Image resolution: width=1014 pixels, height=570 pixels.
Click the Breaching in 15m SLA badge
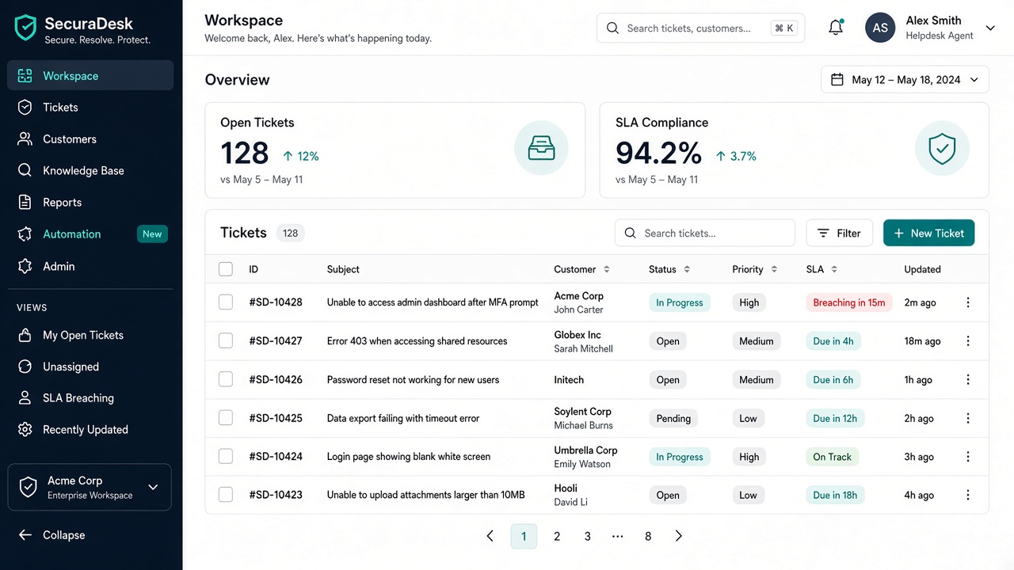pos(849,302)
